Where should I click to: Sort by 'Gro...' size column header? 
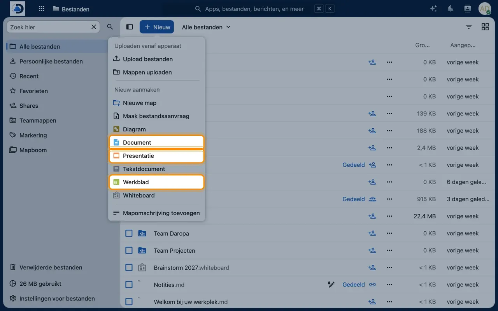pos(423,45)
